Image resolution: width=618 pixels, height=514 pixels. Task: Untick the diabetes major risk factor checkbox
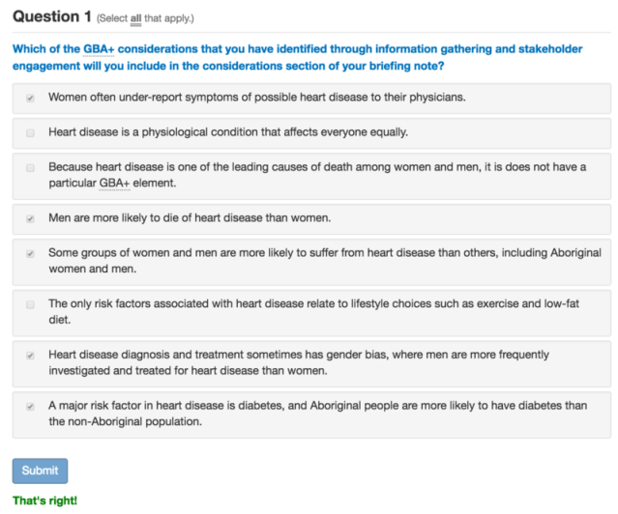30,407
